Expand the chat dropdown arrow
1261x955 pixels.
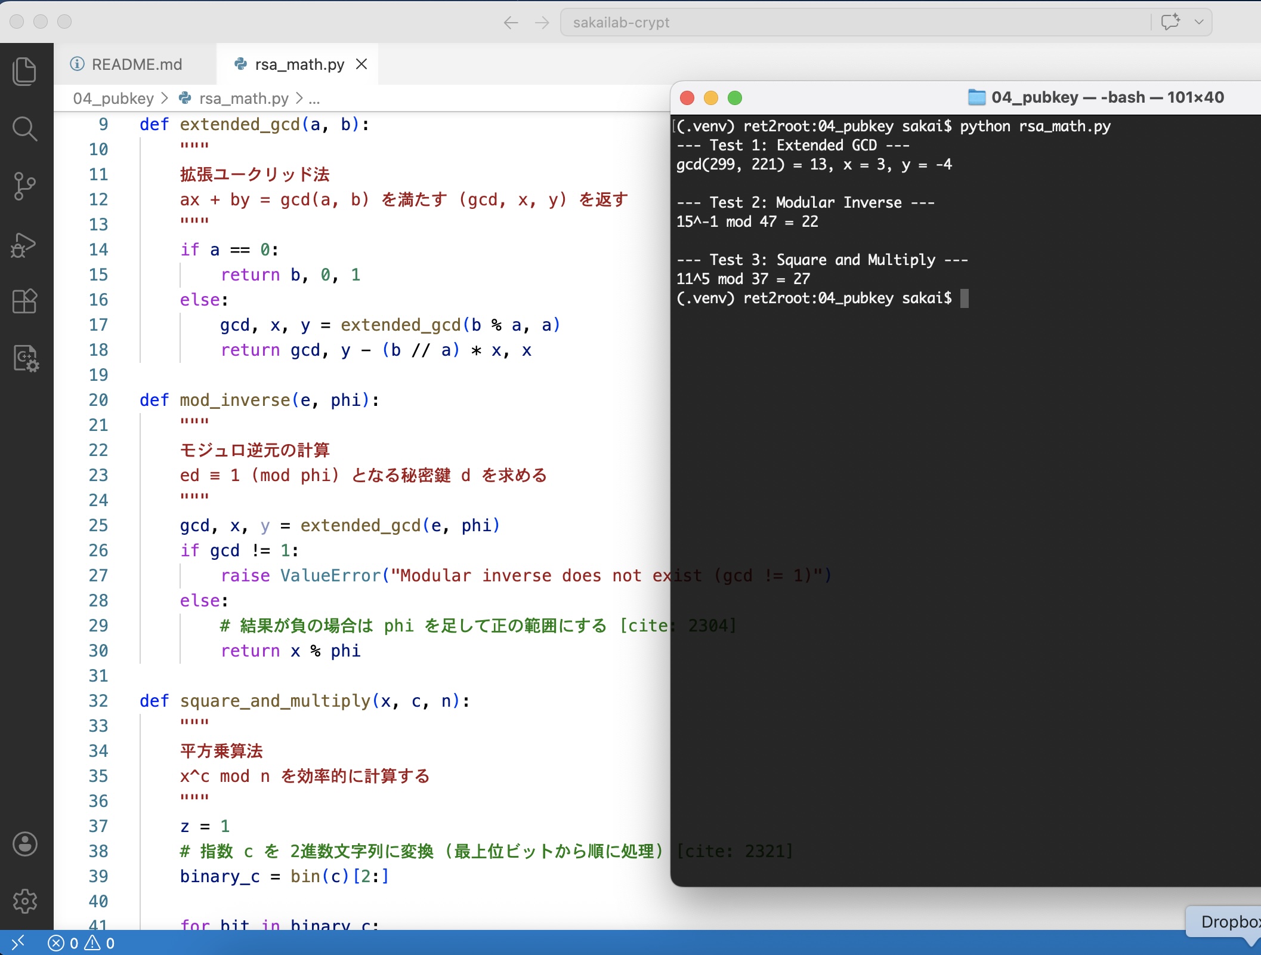pyautogui.click(x=1199, y=22)
